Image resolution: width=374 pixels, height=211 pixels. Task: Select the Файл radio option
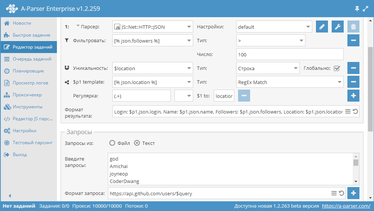(x=112, y=143)
